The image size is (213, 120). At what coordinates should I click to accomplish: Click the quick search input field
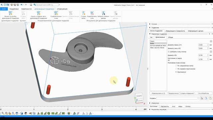47,5
